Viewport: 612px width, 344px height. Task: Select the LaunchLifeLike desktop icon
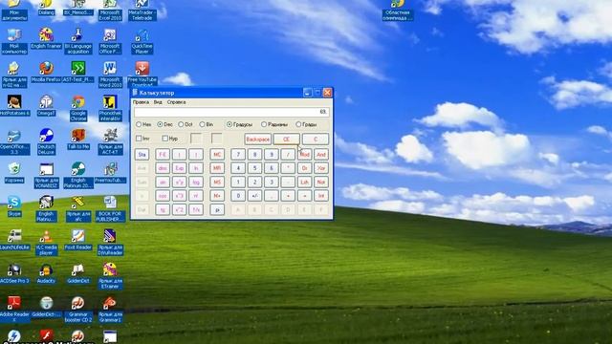pos(14,239)
